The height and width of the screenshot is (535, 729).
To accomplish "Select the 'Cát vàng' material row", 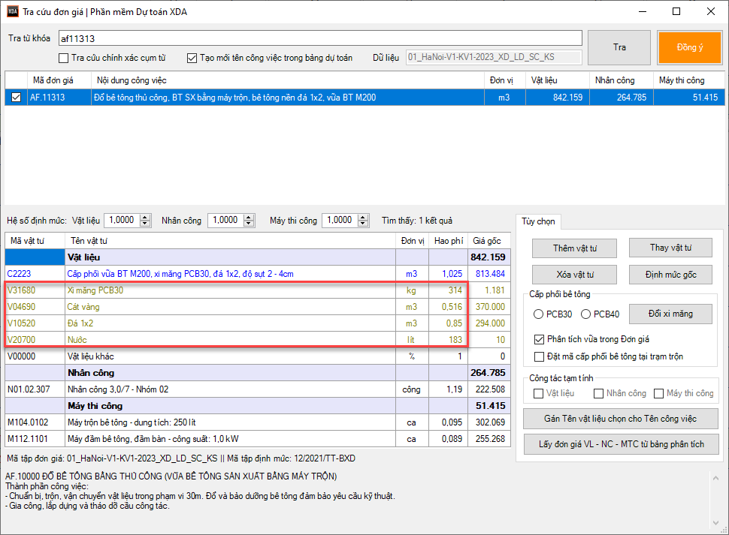I will (x=258, y=307).
